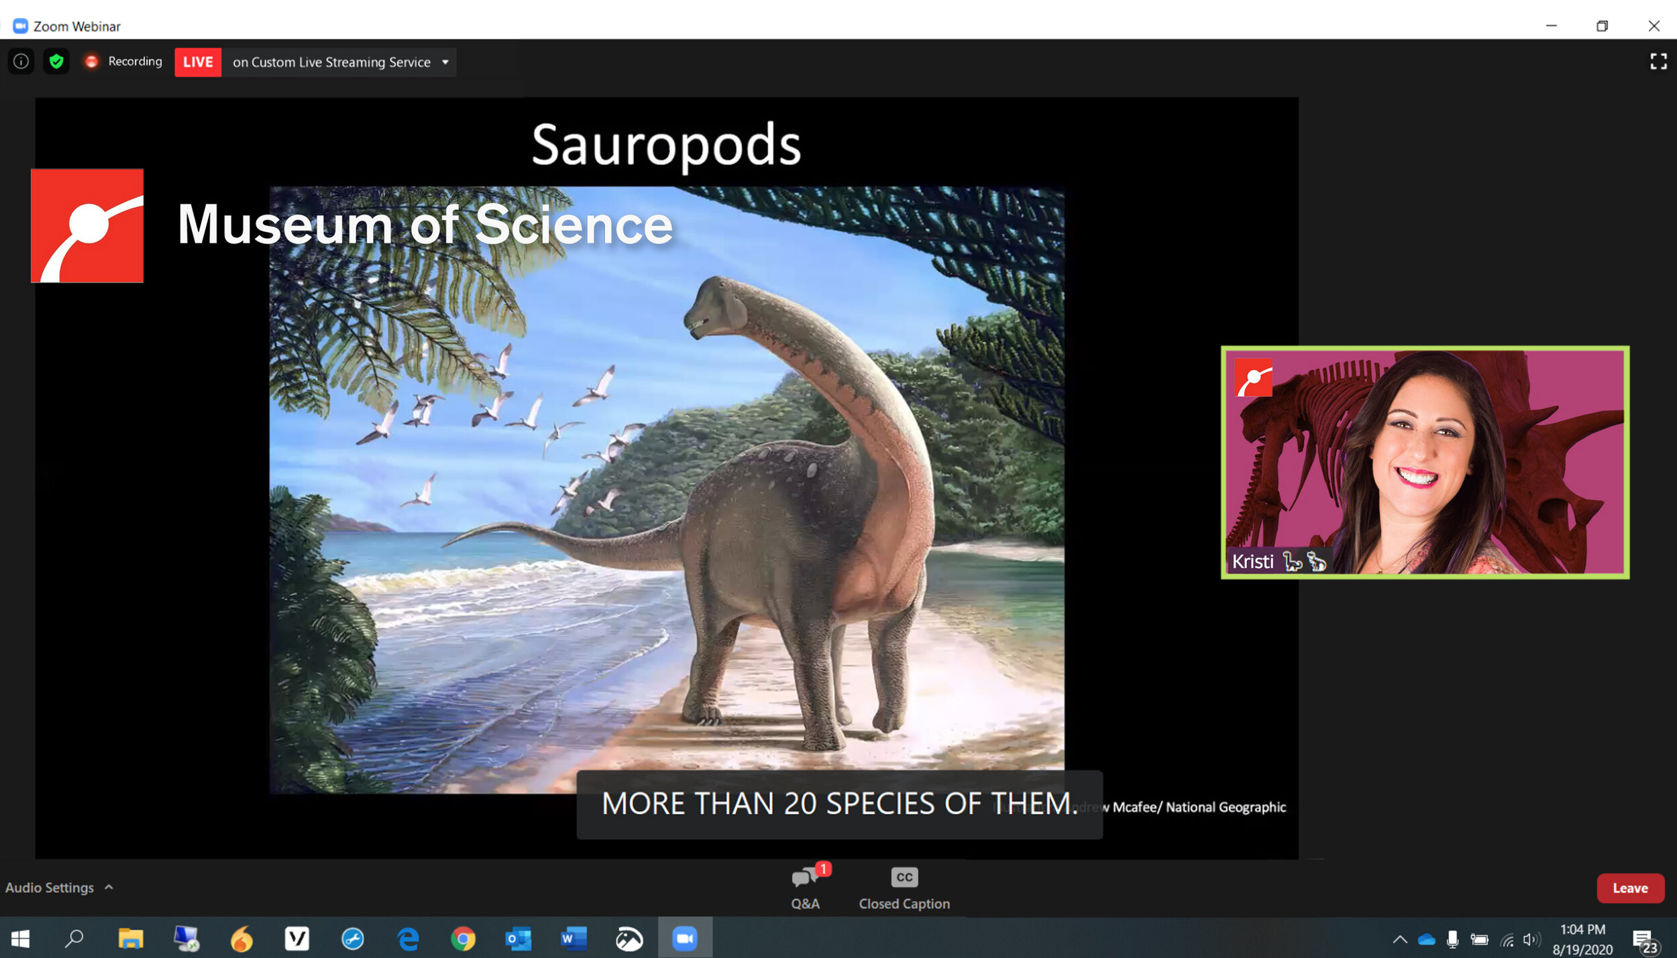
Task: Click the caption box 'MORE THAN 20 SPECIES OF THEM.'
Action: pos(839,804)
